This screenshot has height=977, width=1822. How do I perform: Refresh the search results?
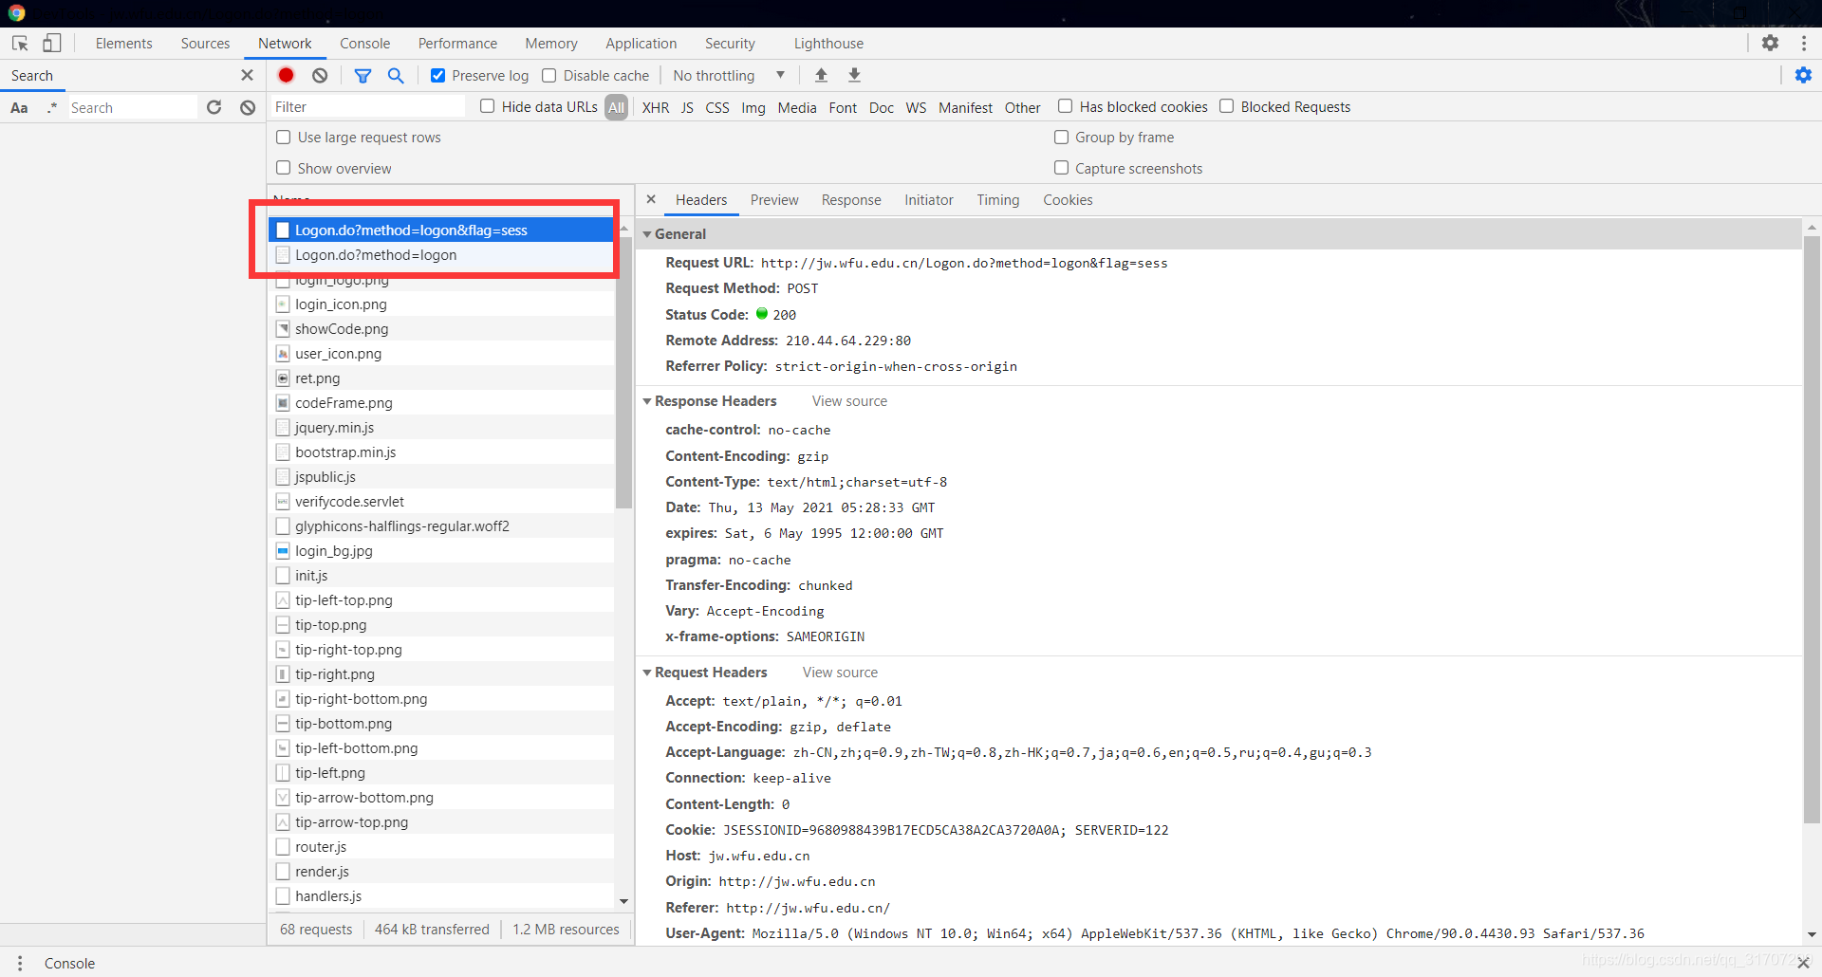[x=214, y=107]
